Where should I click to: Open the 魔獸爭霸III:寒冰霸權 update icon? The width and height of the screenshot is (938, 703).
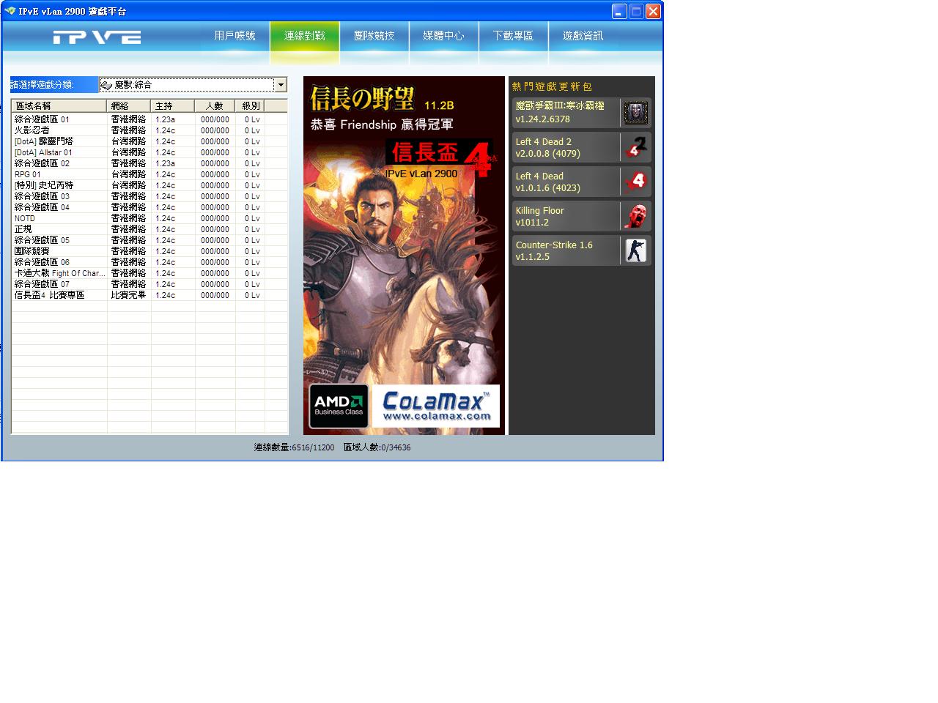click(635, 113)
